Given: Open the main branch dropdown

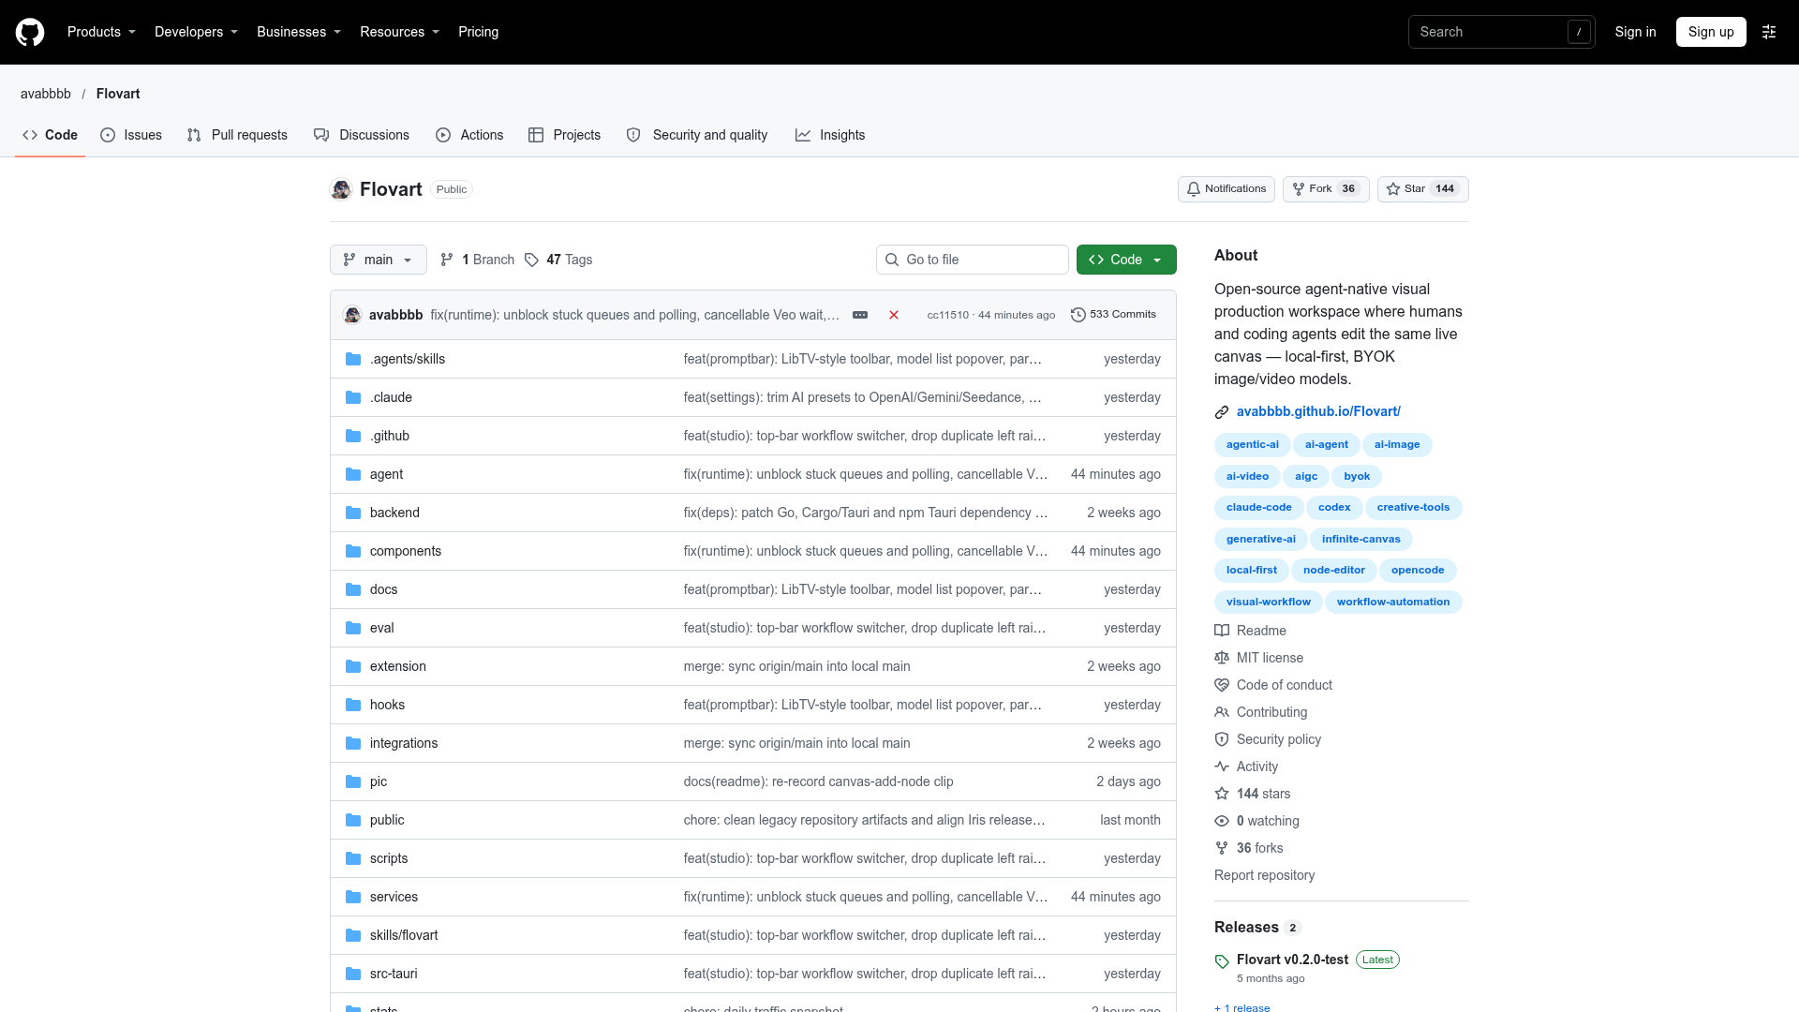Looking at the screenshot, I should point(379,260).
